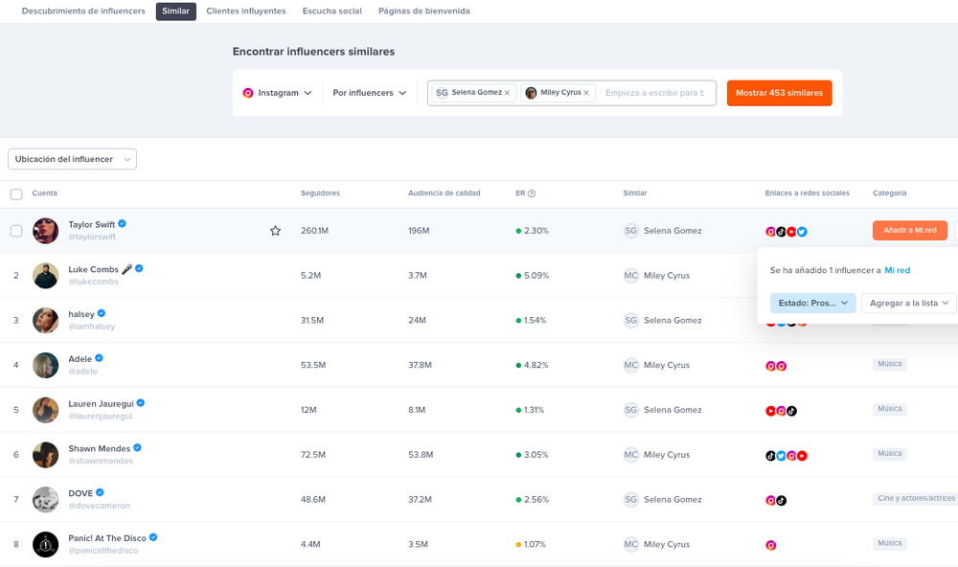Open Panic! At The Disco's Instagram icon
Image resolution: width=958 pixels, height=567 pixels.
tap(770, 546)
